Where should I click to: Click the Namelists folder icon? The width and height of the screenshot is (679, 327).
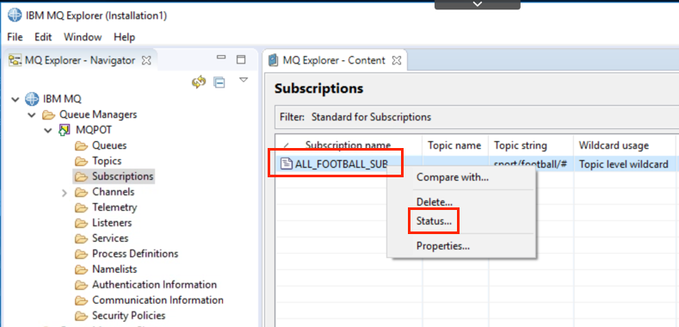tap(82, 269)
